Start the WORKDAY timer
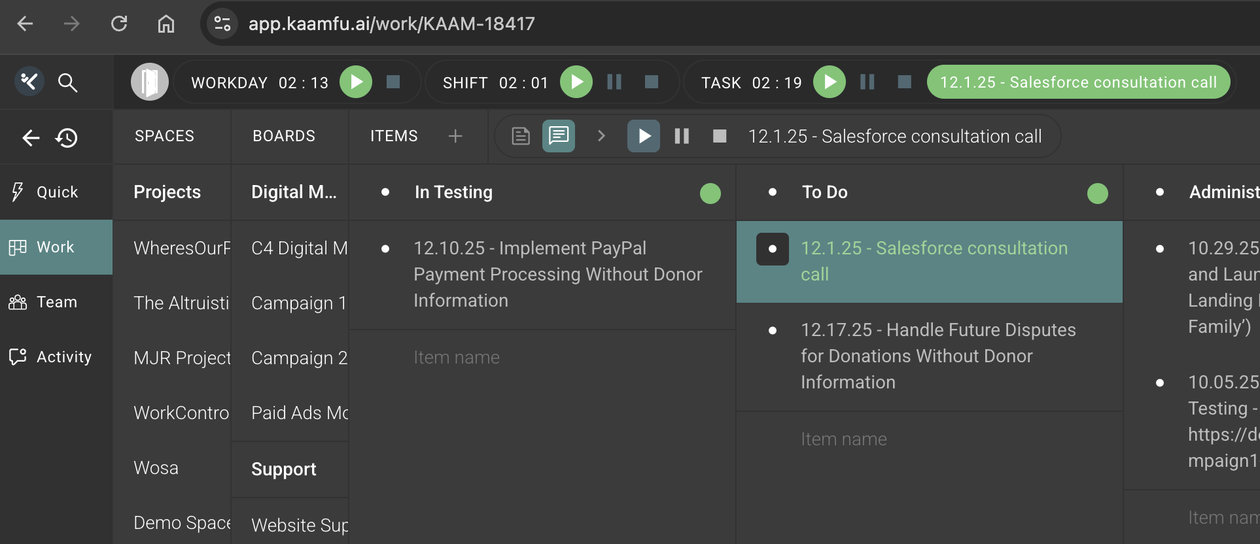1260x544 pixels. click(356, 82)
